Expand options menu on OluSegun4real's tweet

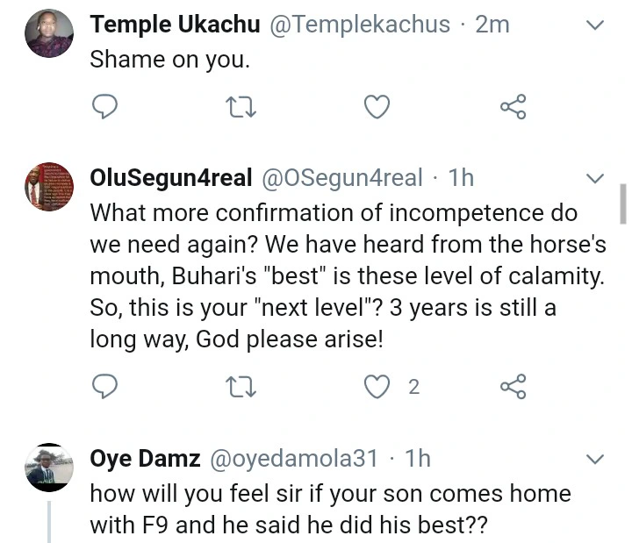pos(595,180)
